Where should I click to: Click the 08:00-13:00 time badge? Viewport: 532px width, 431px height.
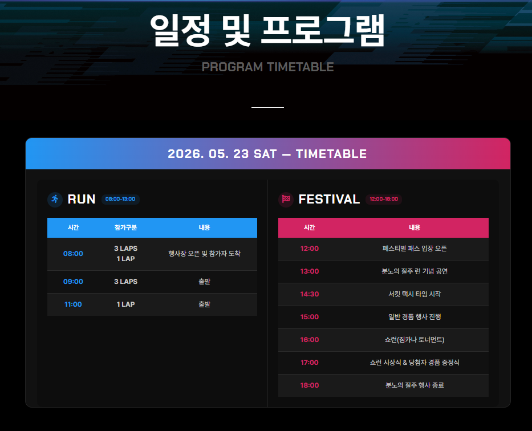coord(120,199)
